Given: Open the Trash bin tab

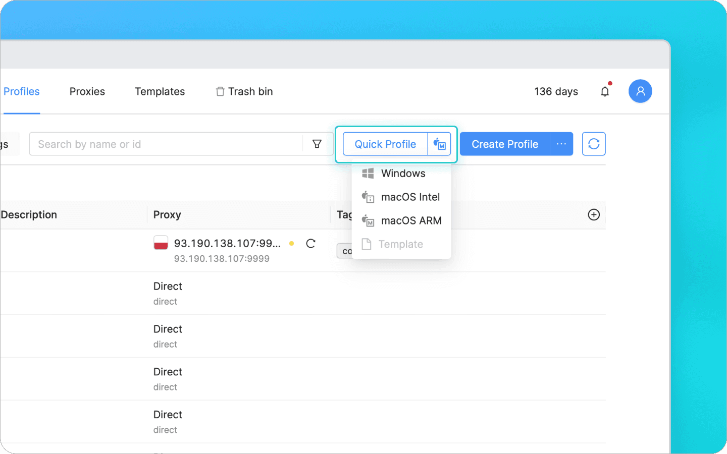Looking at the screenshot, I should (x=244, y=92).
